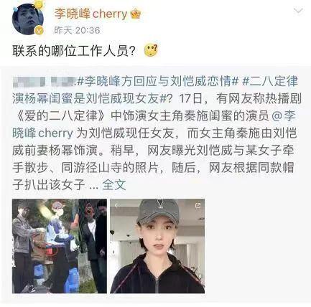Click the gold V verified badge on avatar

click(x=39, y=31)
